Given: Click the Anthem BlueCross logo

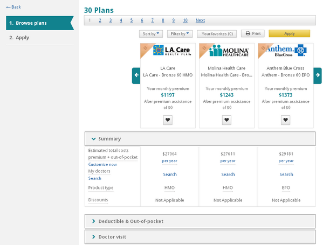Looking at the screenshot, I should [286, 51].
